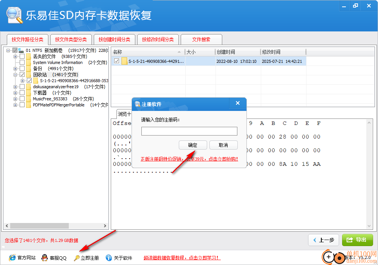Sort by 大小 column header
The height and width of the screenshot is (265, 378).
[200, 52]
